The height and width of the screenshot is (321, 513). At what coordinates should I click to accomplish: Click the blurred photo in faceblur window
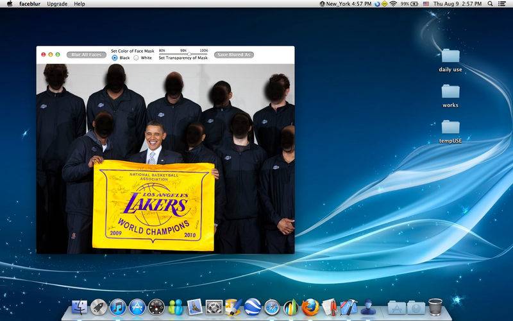pos(165,159)
